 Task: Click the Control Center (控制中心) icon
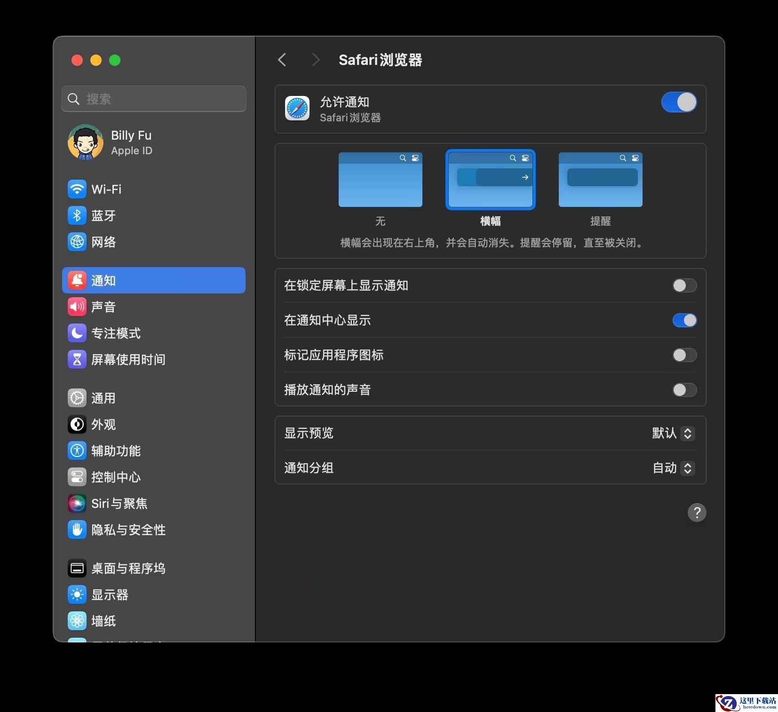(x=77, y=477)
